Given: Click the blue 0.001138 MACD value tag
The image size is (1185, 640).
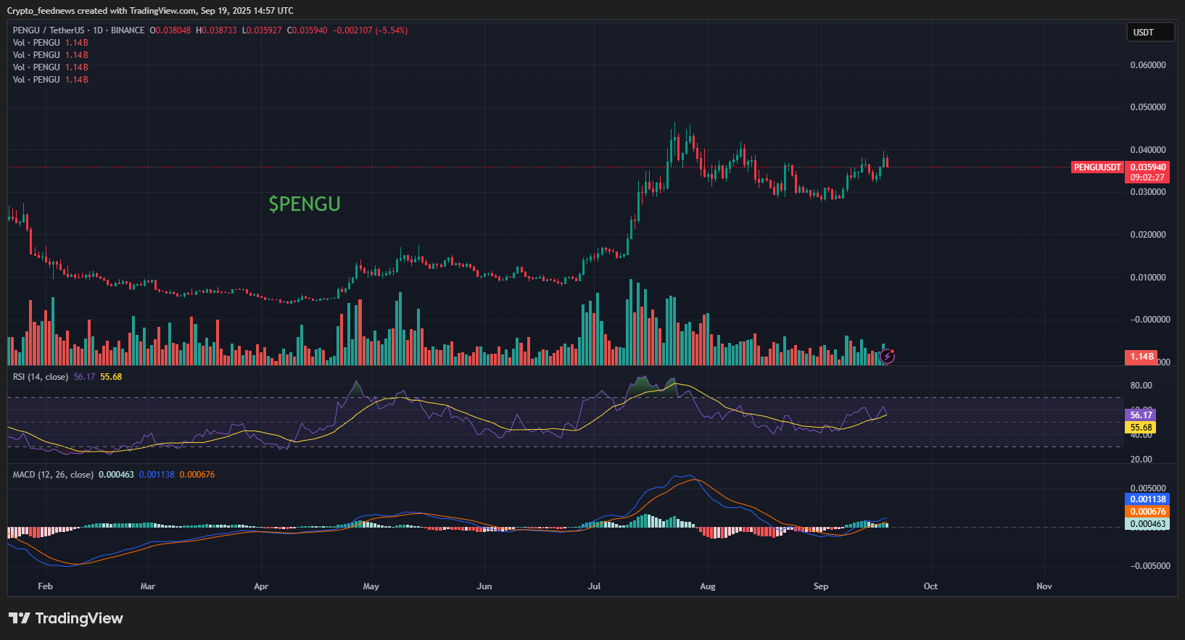Looking at the screenshot, I should point(1149,499).
